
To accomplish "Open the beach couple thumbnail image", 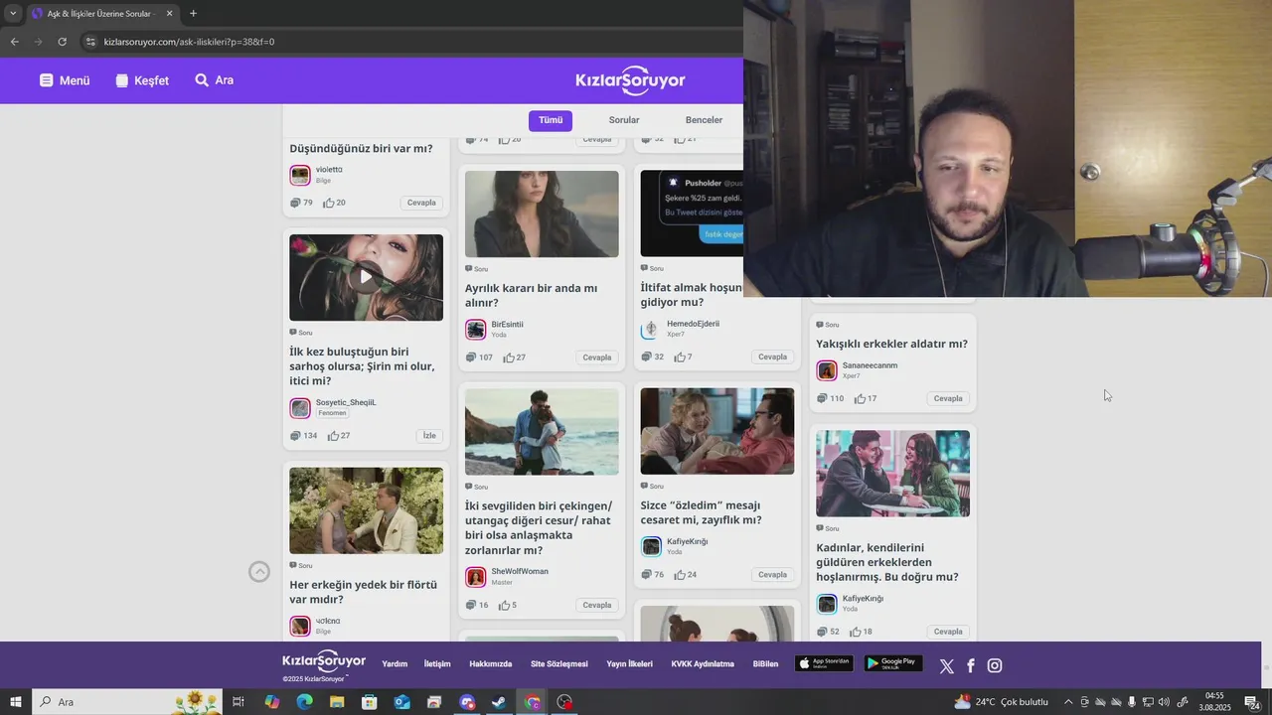I will click(x=542, y=432).
